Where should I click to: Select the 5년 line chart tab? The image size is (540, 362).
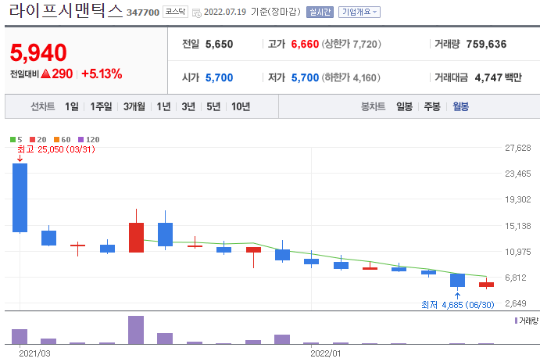tap(213, 107)
